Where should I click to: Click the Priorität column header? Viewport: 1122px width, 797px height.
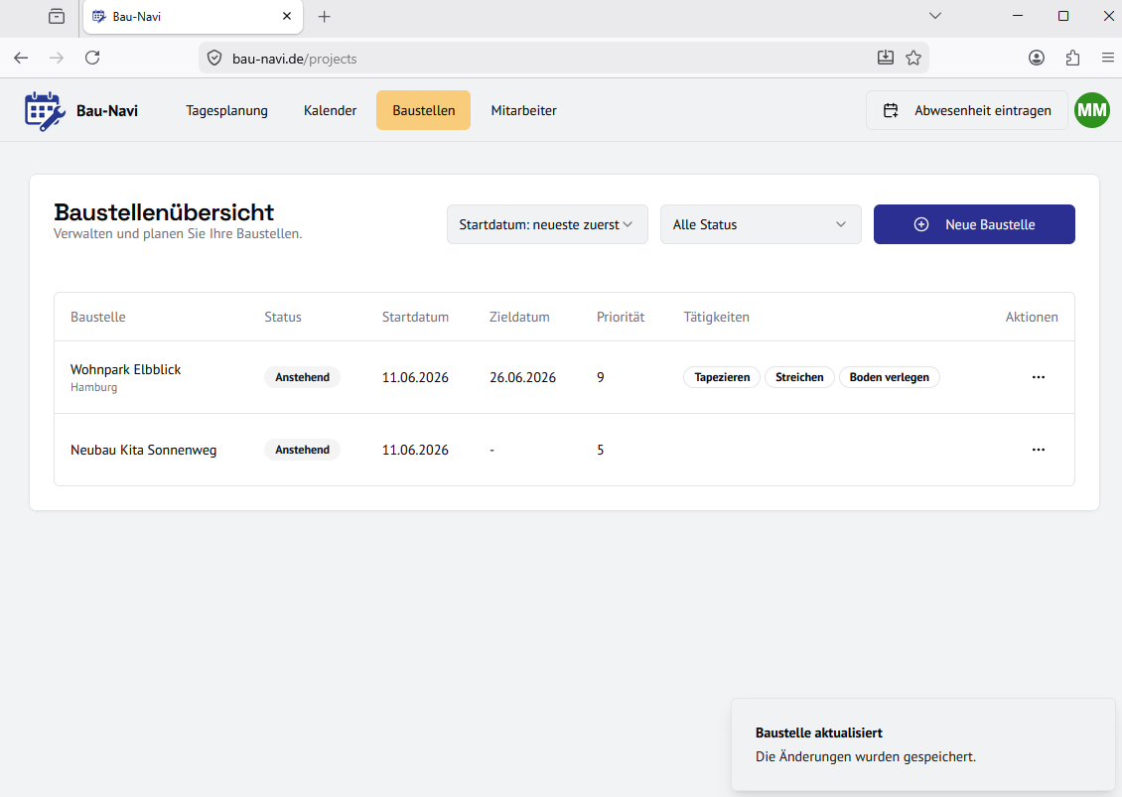(621, 317)
